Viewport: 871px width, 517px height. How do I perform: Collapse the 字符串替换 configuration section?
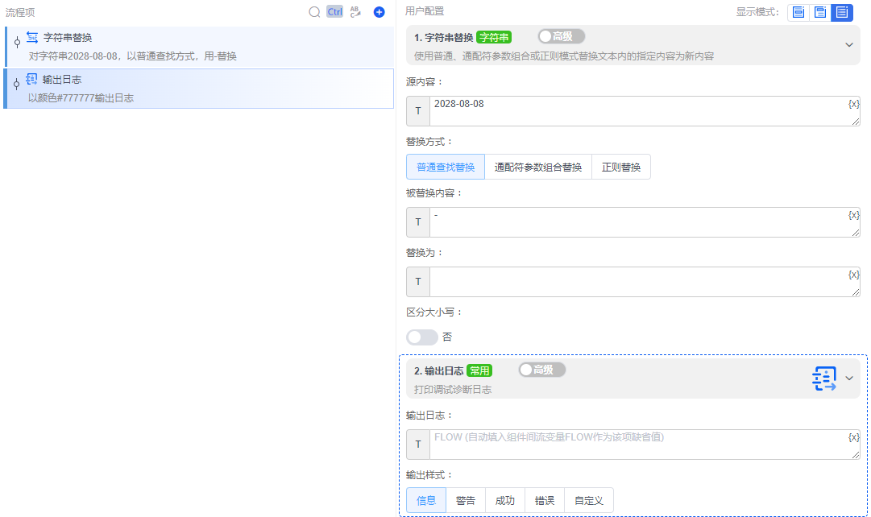(x=848, y=46)
